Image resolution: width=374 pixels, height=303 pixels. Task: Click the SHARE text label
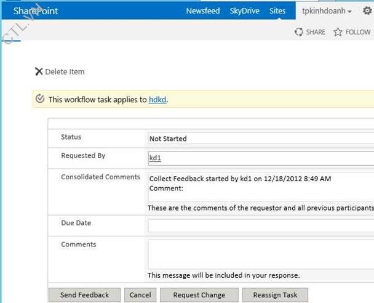pos(316,32)
